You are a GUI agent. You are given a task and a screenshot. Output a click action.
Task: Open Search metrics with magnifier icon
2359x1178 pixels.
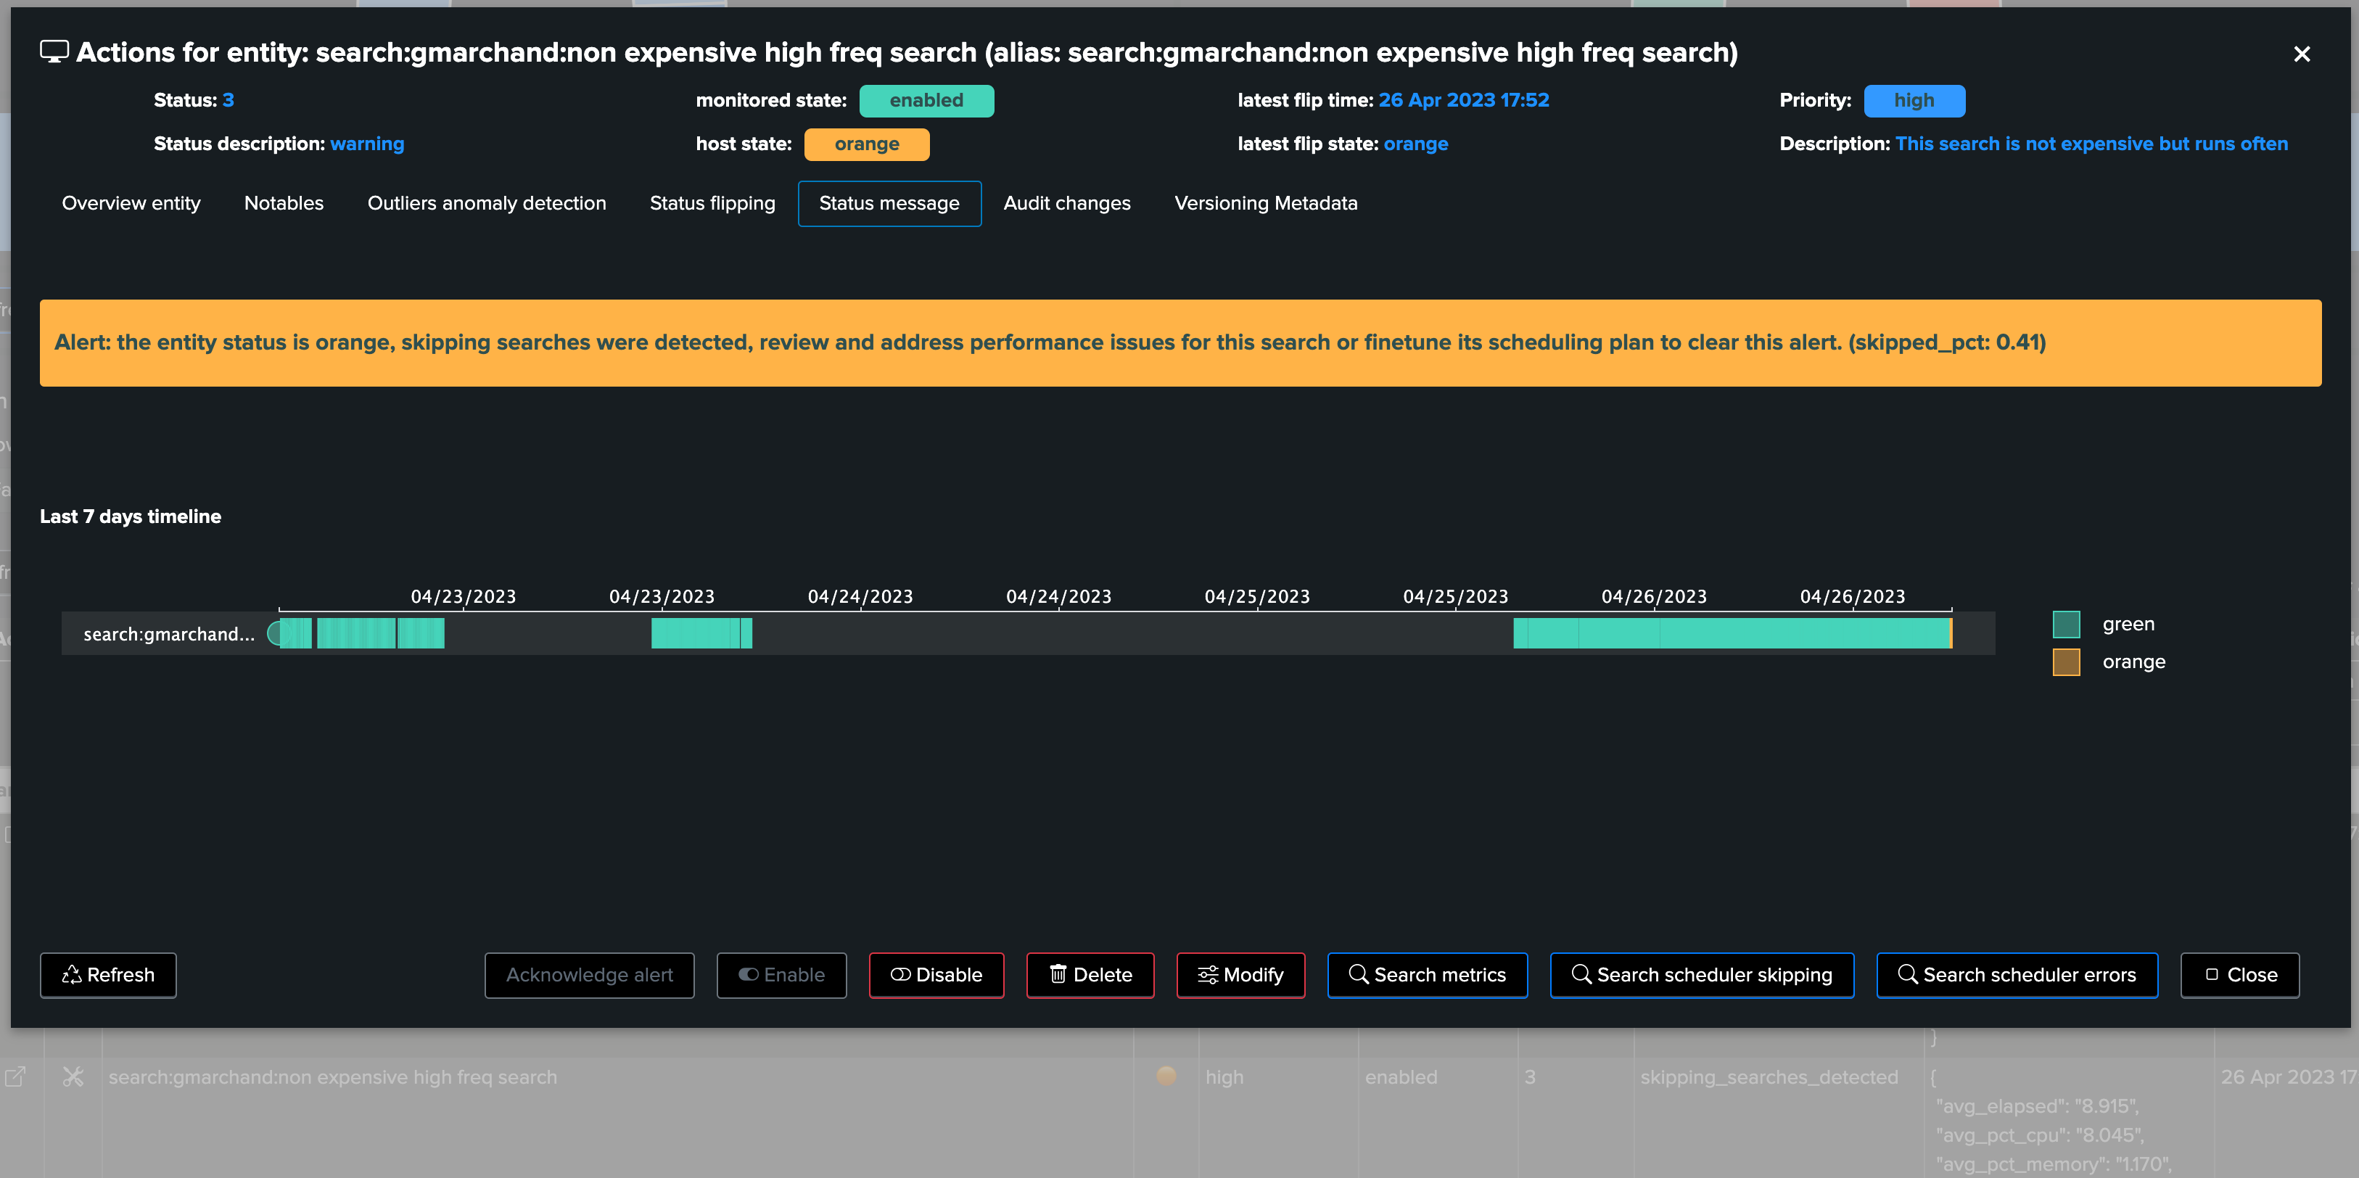click(1427, 975)
